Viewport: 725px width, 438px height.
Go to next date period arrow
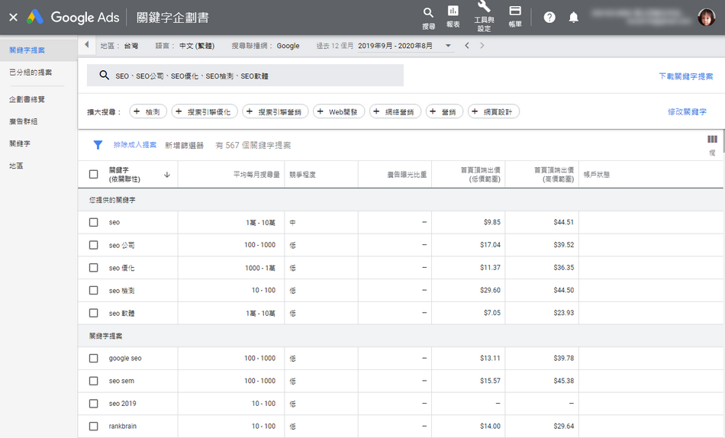pyautogui.click(x=482, y=45)
